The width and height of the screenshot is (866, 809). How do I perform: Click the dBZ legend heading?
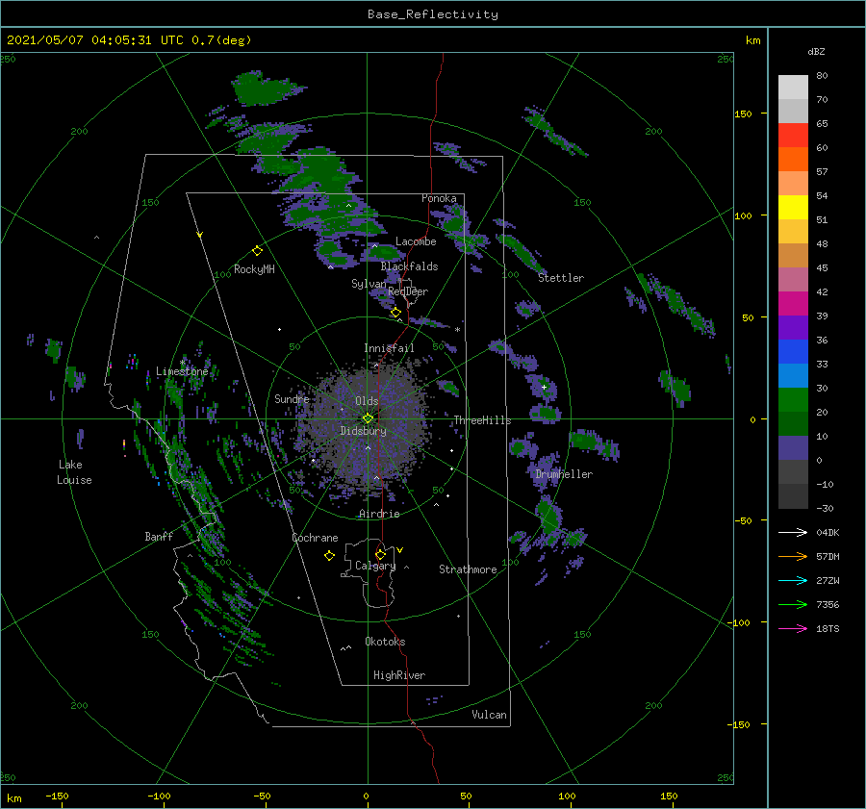point(816,51)
